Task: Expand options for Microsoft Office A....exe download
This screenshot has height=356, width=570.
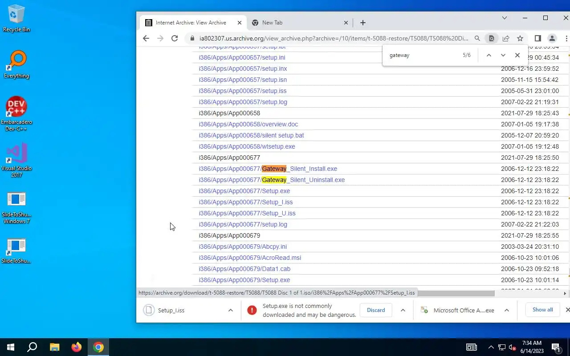Action: 507,310
